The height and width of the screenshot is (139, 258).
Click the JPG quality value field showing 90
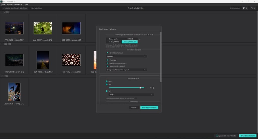[x=150, y=88]
